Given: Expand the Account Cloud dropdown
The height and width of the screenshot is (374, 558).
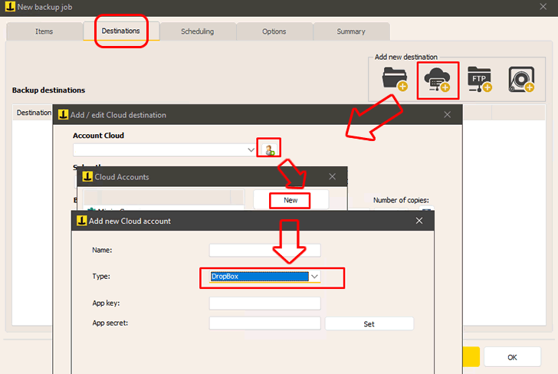Looking at the screenshot, I should click(251, 149).
